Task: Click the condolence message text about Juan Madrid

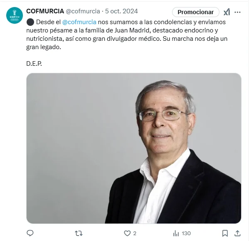Action: tap(127, 35)
